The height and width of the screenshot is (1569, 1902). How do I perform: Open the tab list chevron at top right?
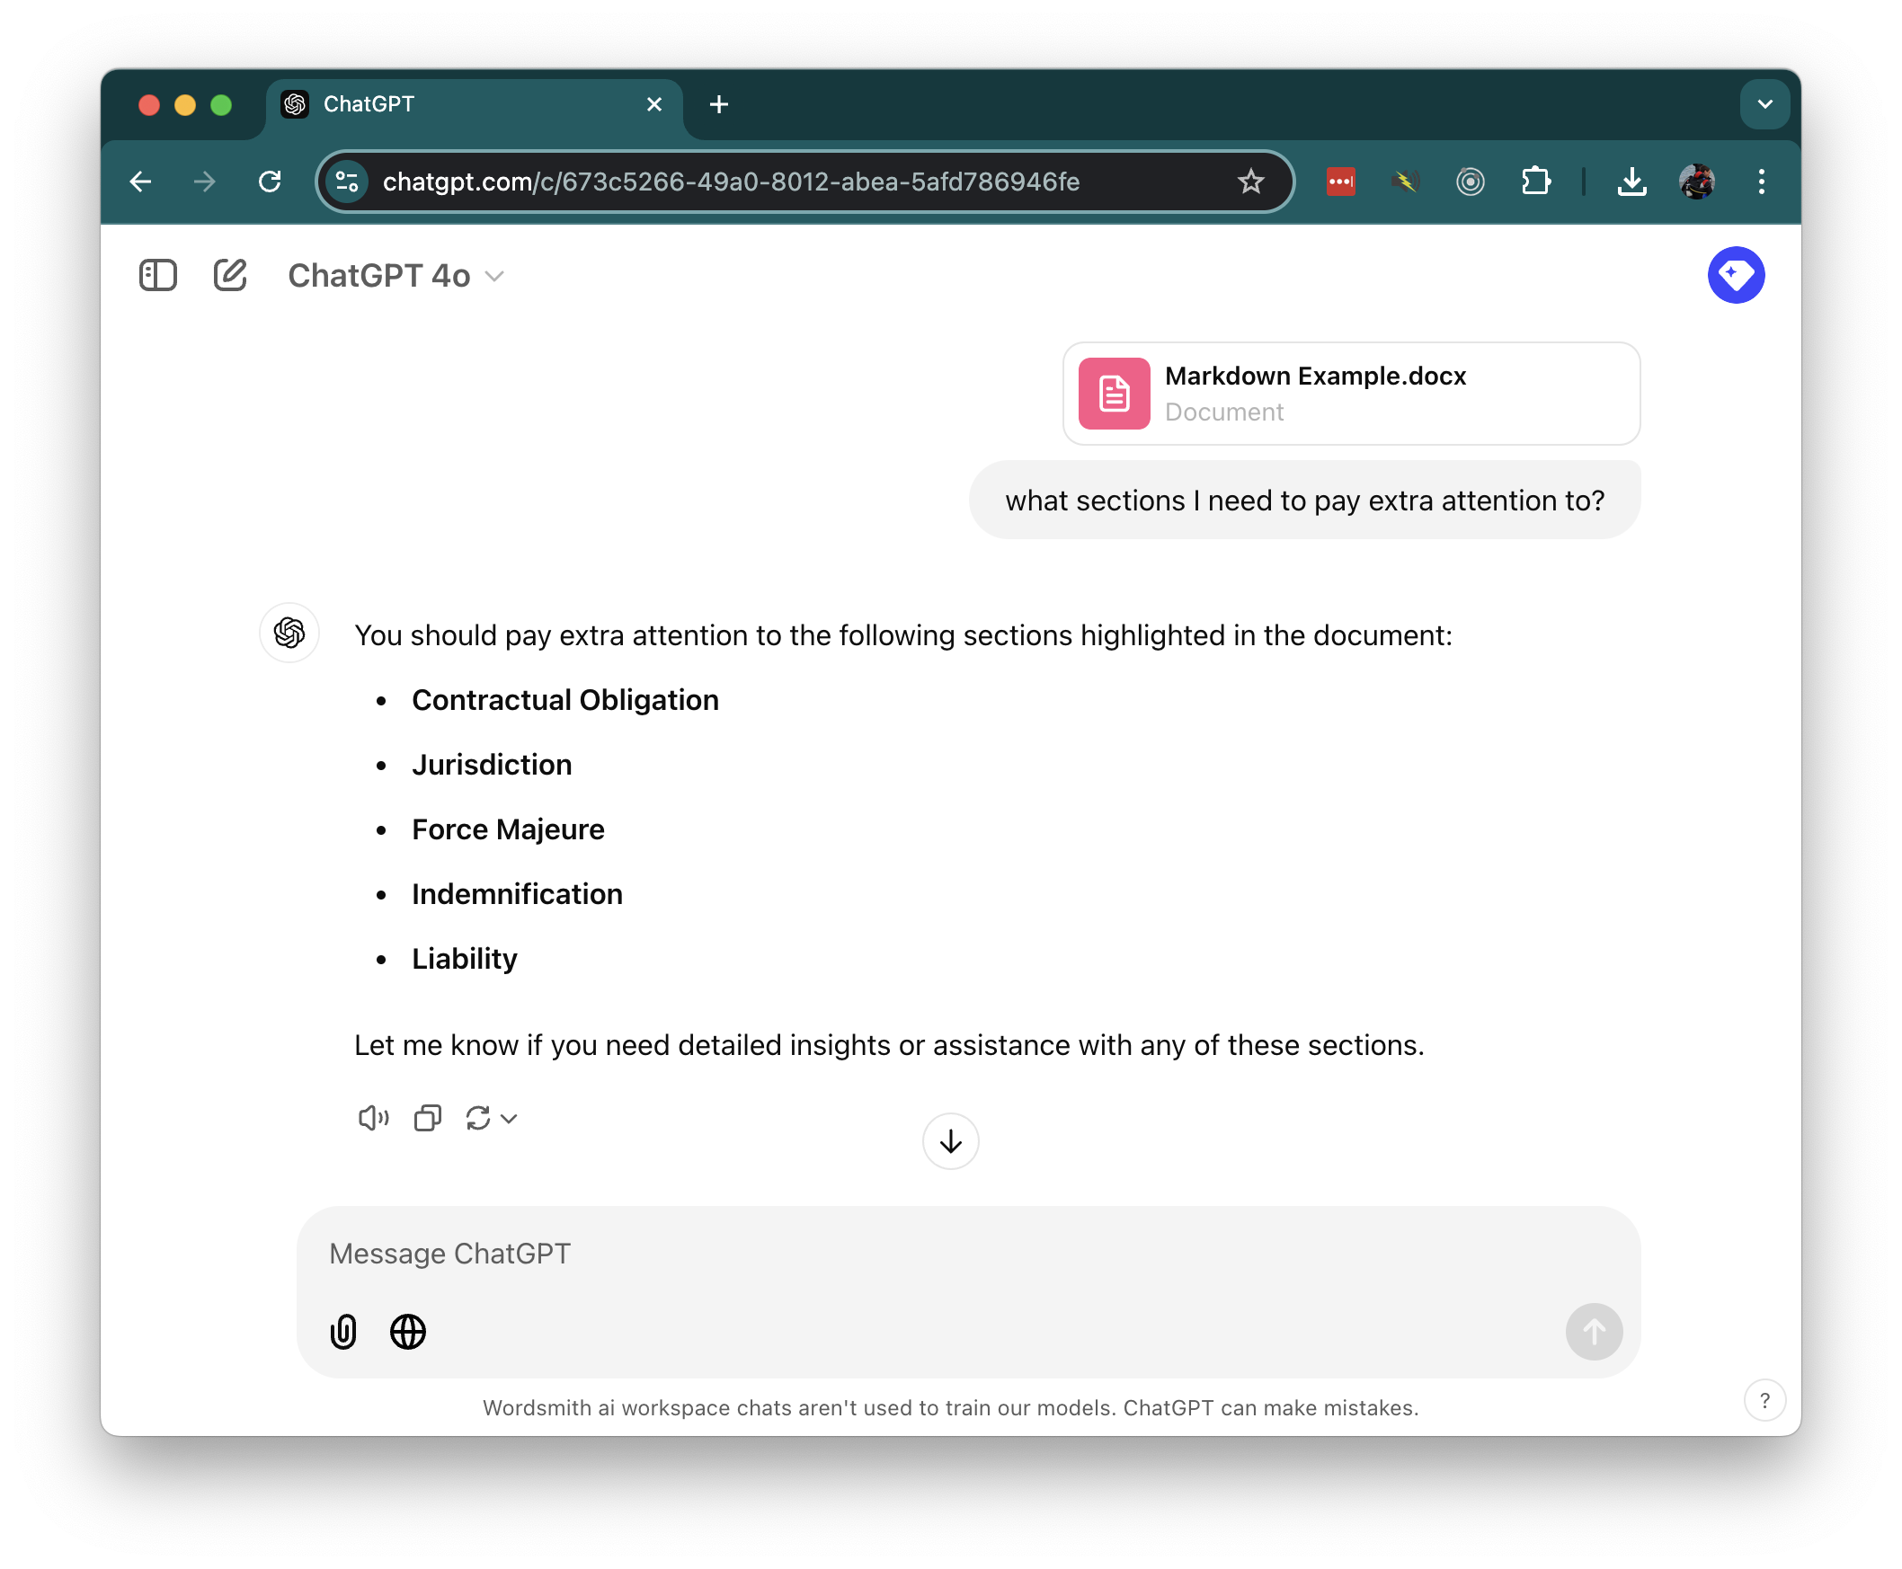click(x=1764, y=104)
